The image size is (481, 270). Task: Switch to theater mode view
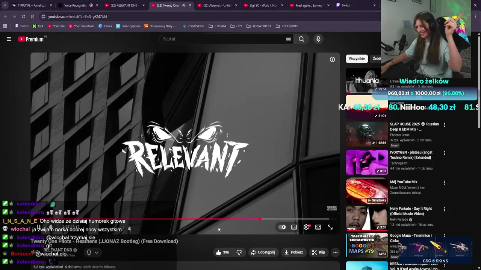click(318, 227)
